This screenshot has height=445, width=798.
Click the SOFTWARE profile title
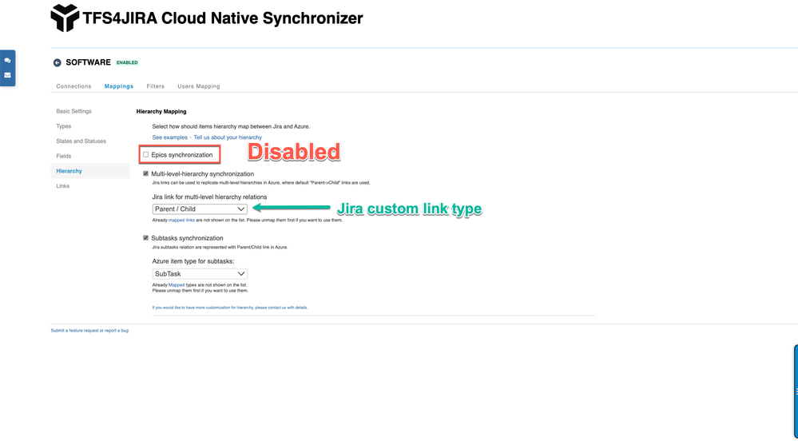pyautogui.click(x=88, y=62)
